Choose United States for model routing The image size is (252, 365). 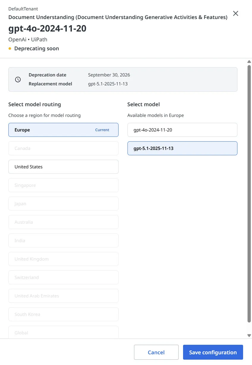tap(63, 167)
